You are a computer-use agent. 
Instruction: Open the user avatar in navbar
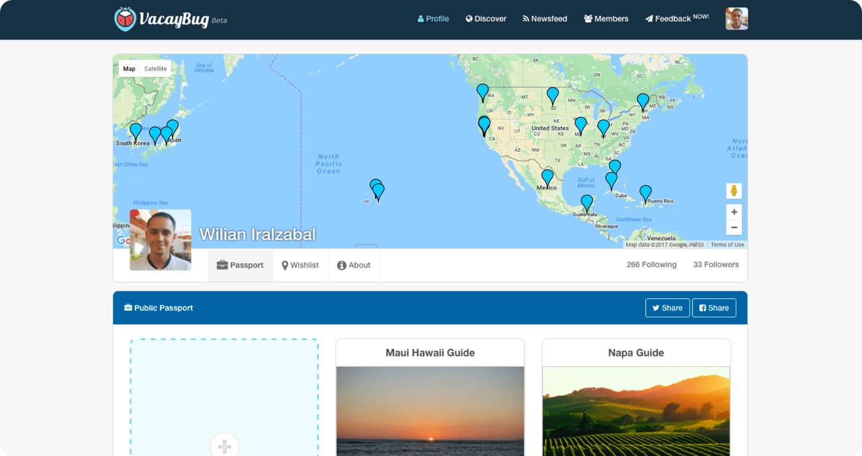click(736, 18)
